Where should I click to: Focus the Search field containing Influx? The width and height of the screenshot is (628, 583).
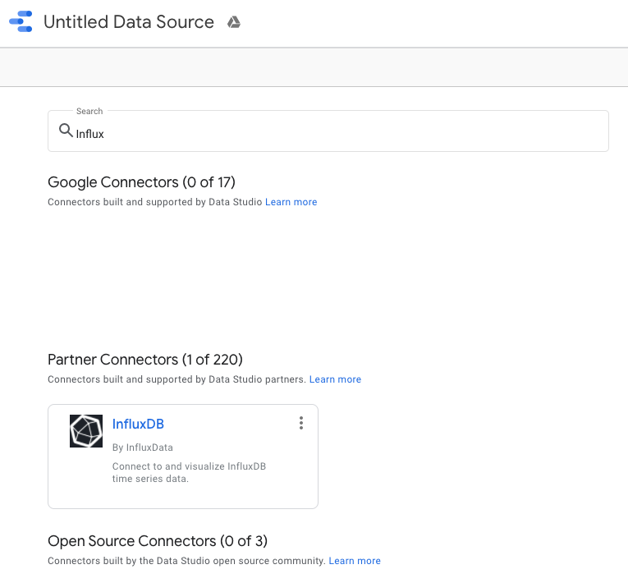click(x=328, y=131)
